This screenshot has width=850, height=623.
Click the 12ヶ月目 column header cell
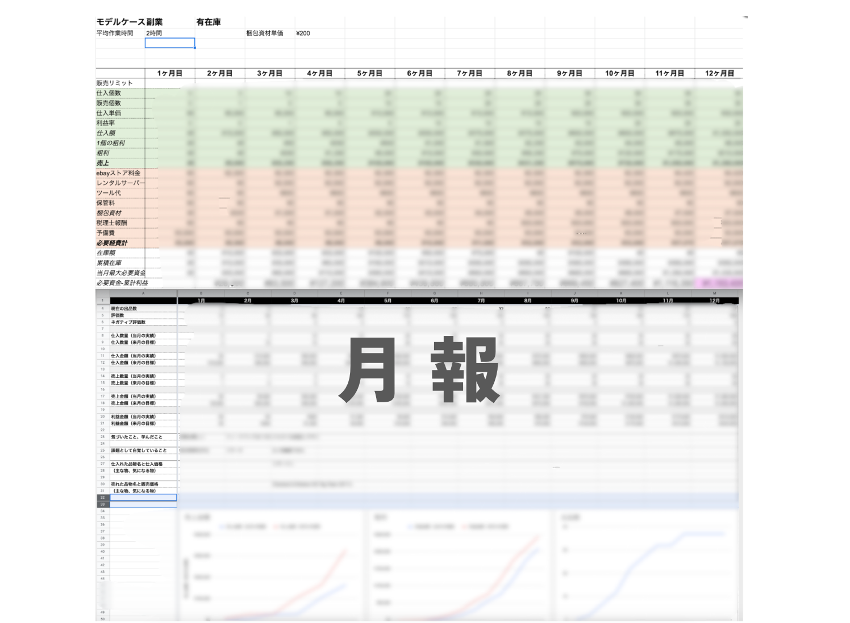(719, 73)
